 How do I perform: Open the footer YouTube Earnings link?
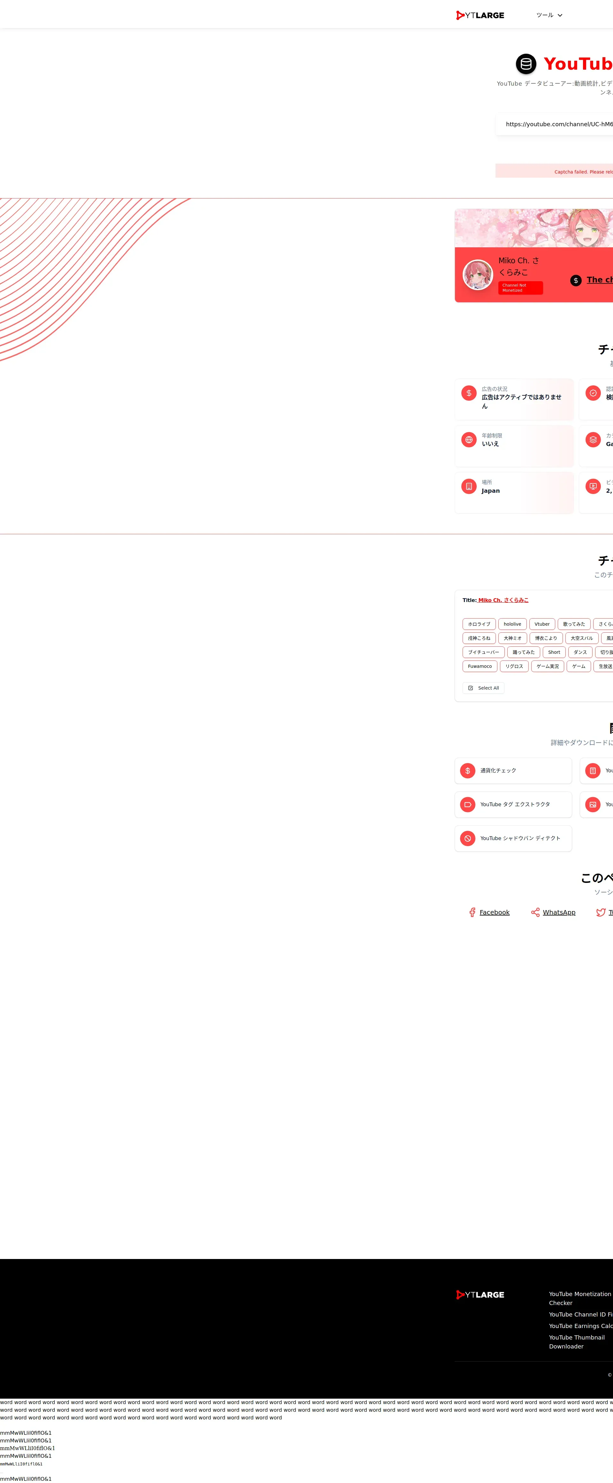(581, 1326)
